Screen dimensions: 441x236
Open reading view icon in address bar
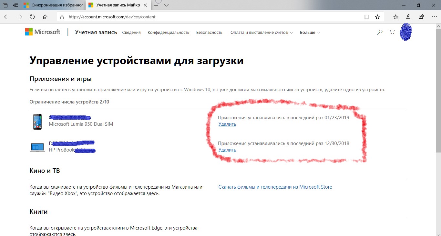[367, 17]
